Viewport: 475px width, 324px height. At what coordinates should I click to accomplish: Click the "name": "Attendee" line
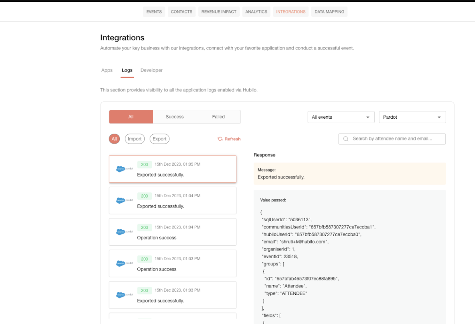pyautogui.click(x=286, y=286)
